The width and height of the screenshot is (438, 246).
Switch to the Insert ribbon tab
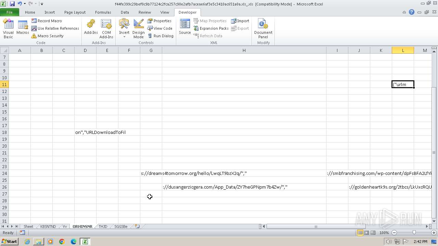50,12
